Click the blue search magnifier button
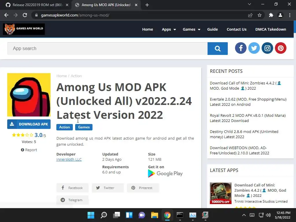The width and height of the screenshot is (296, 222). tap(217, 49)
